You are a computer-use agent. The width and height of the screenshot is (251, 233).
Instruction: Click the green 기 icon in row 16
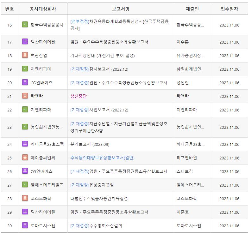pos(25,24)
